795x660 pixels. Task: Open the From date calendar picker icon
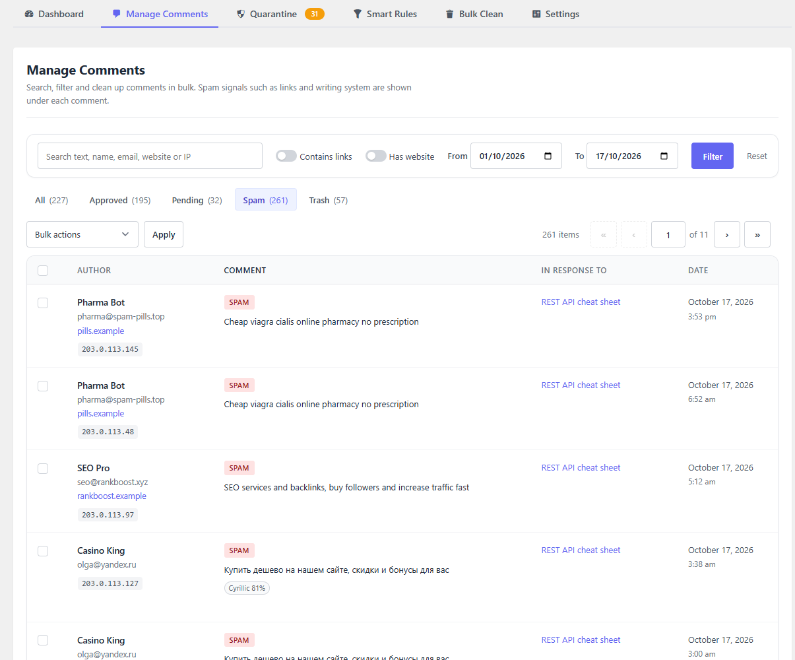[x=548, y=156]
